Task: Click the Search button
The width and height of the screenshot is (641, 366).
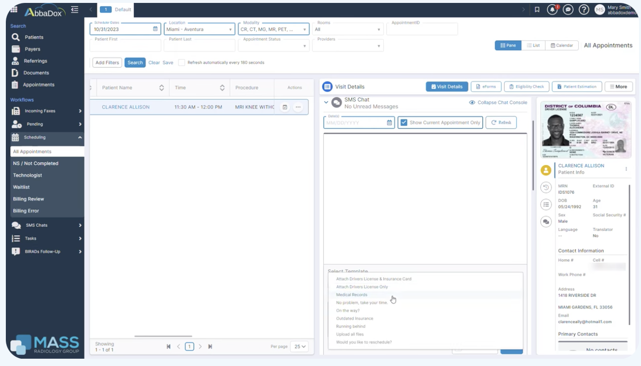Action: [x=135, y=63]
